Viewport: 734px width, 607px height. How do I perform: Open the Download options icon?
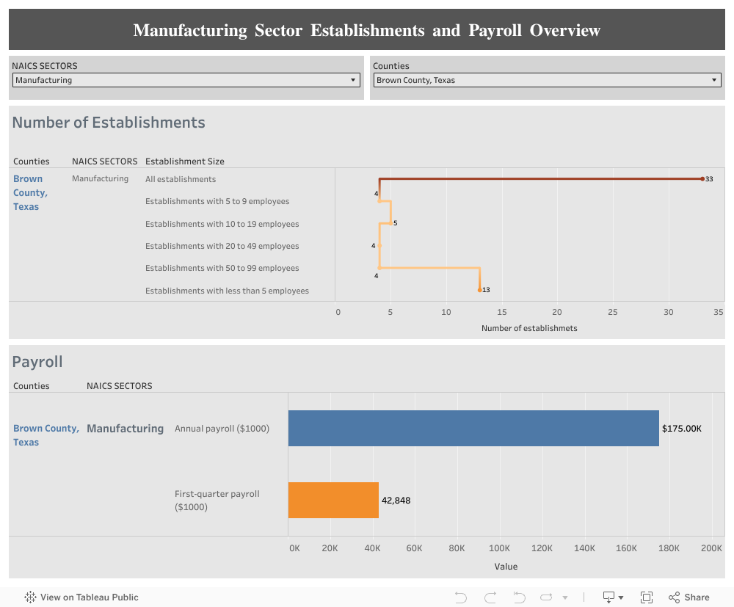pos(608,597)
